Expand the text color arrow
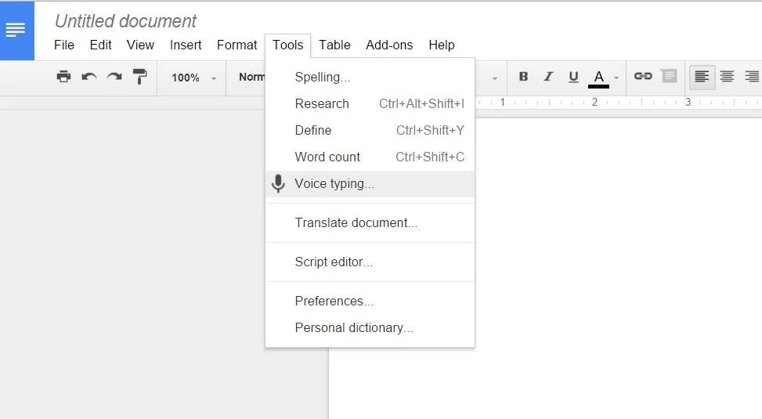The height and width of the screenshot is (419, 762). (x=616, y=78)
